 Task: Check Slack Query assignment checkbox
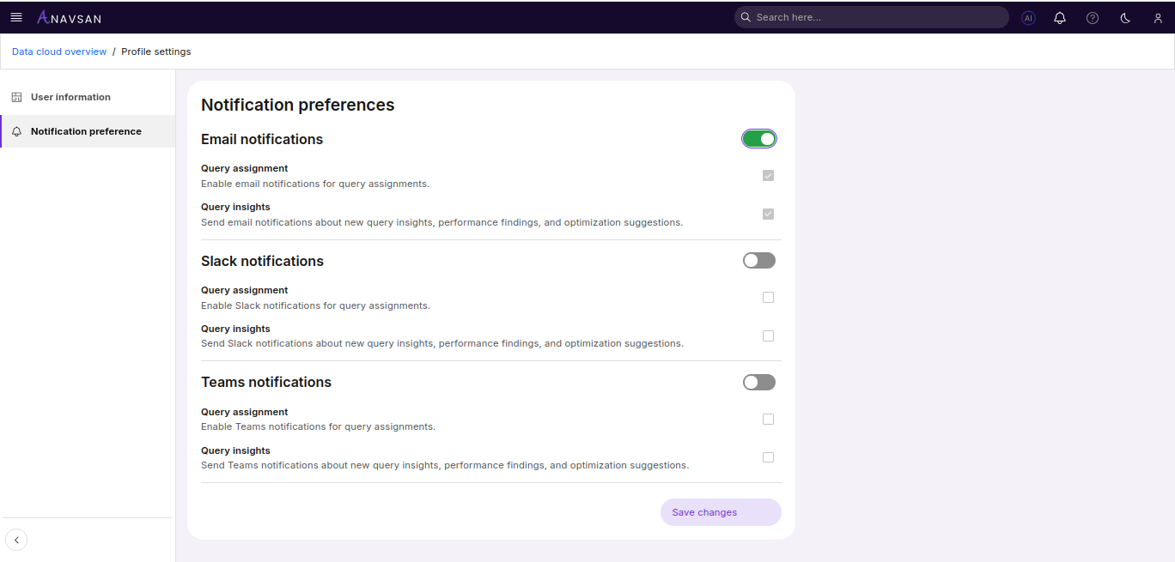pos(768,297)
